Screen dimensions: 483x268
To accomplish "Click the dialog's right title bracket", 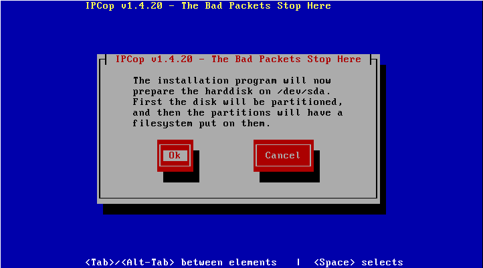I will click(x=373, y=59).
